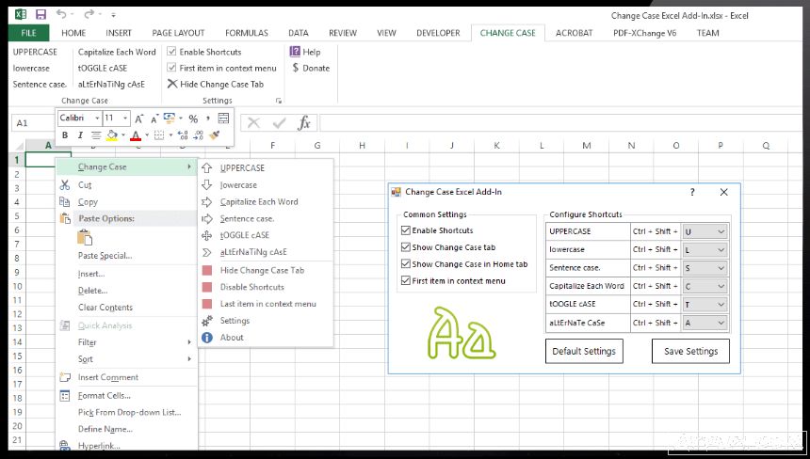Click aLtErNaTiNg cAsE in the ribbon
This screenshot has width=810, height=459.
111,84
